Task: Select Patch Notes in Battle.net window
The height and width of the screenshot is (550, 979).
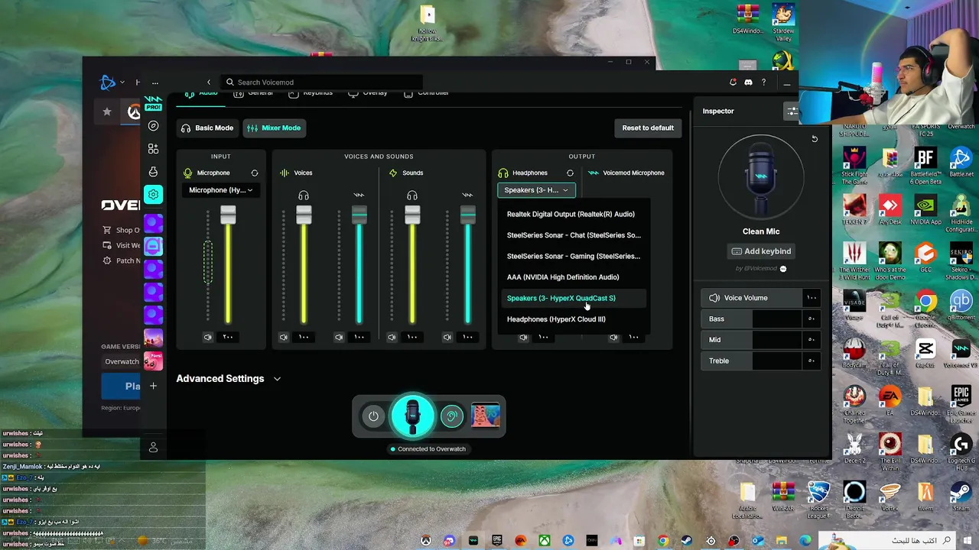Action: tap(122, 260)
